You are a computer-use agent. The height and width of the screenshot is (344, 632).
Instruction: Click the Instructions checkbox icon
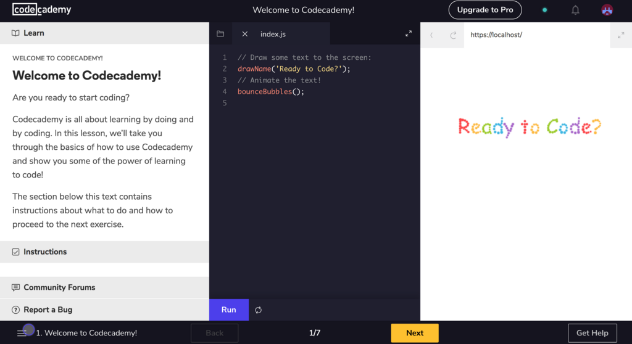pyautogui.click(x=15, y=252)
